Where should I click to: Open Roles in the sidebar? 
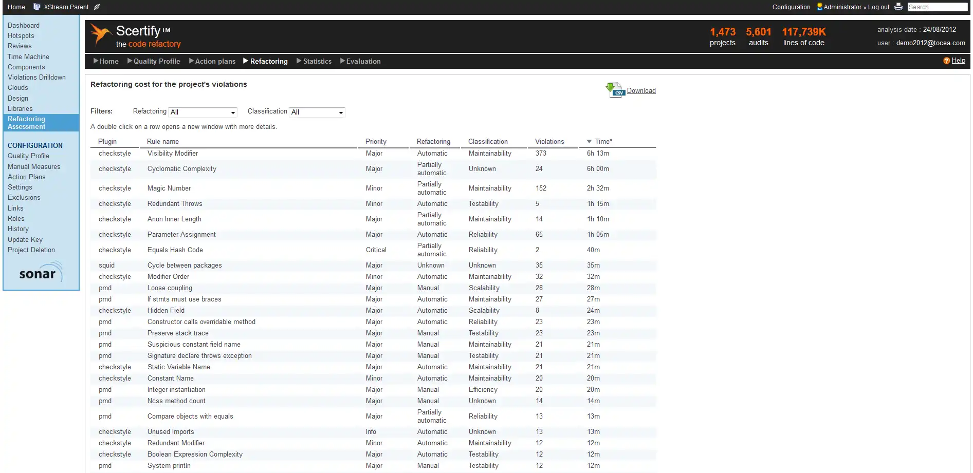point(16,218)
